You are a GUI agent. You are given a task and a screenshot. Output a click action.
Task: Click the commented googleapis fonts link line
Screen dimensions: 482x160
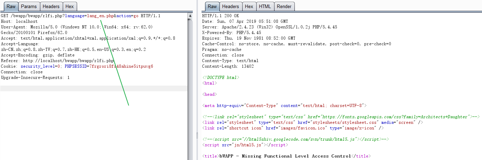(341, 117)
